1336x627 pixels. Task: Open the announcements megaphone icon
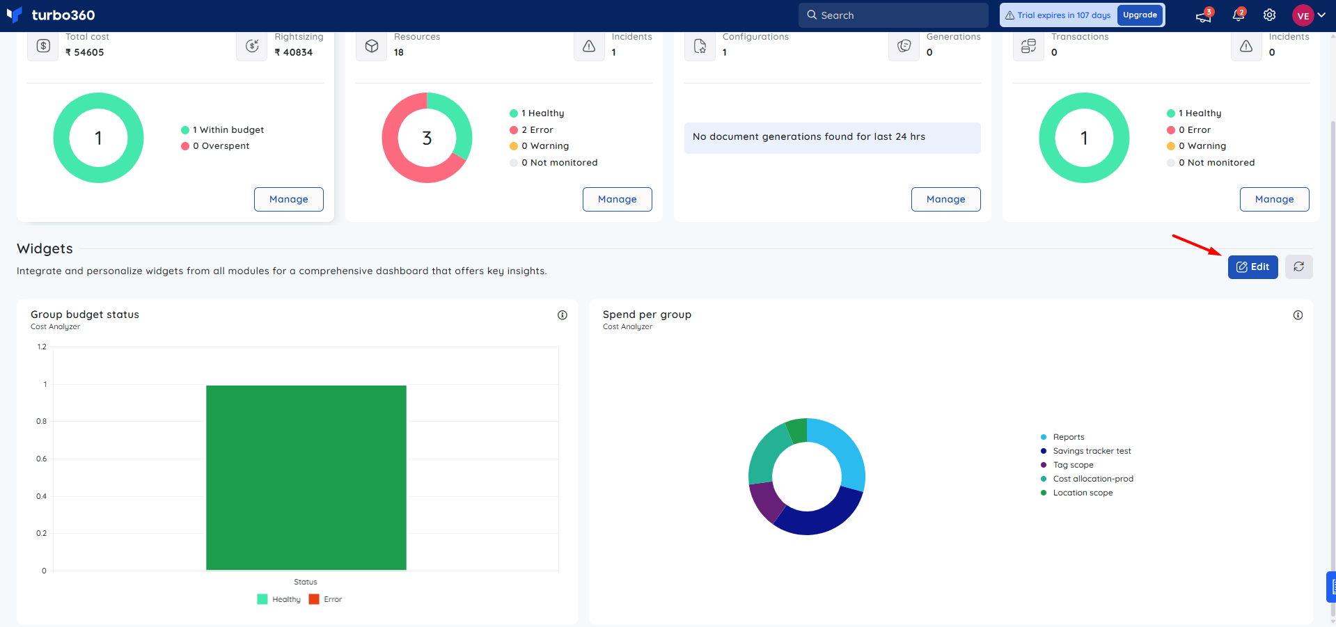(x=1204, y=15)
